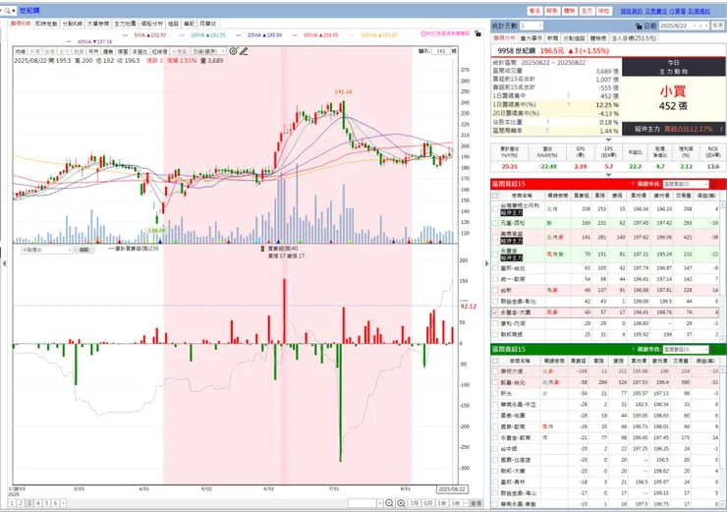Go to page 3 in bottom pager
The height and width of the screenshot is (512, 727).
pos(29,503)
